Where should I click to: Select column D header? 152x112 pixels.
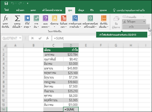(x=71, y=45)
